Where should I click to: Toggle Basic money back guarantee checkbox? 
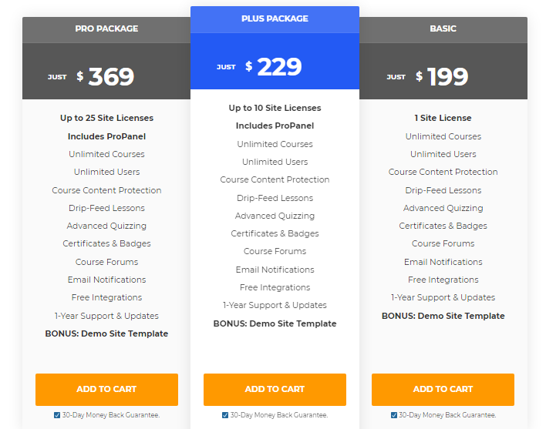click(393, 415)
